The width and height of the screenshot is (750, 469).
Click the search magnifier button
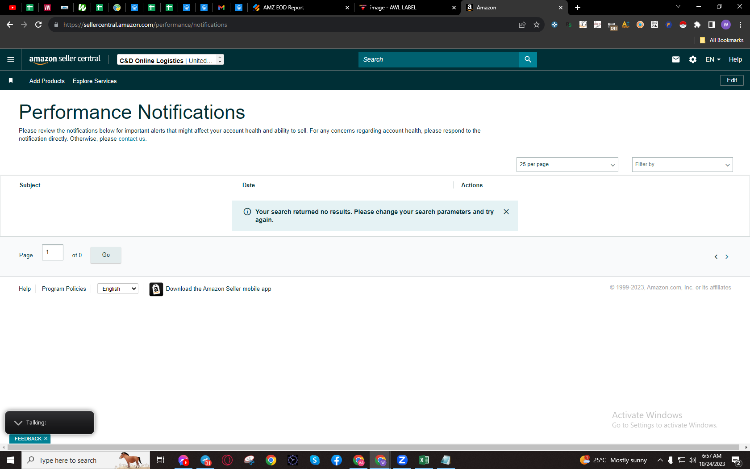(x=528, y=59)
